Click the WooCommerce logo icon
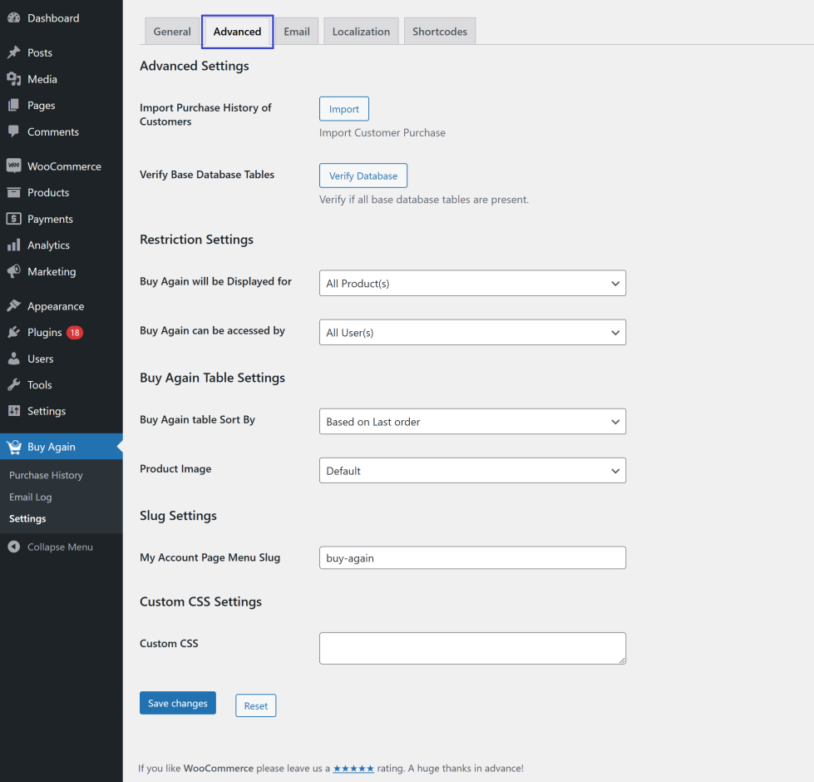This screenshot has width=814, height=782. [13, 166]
